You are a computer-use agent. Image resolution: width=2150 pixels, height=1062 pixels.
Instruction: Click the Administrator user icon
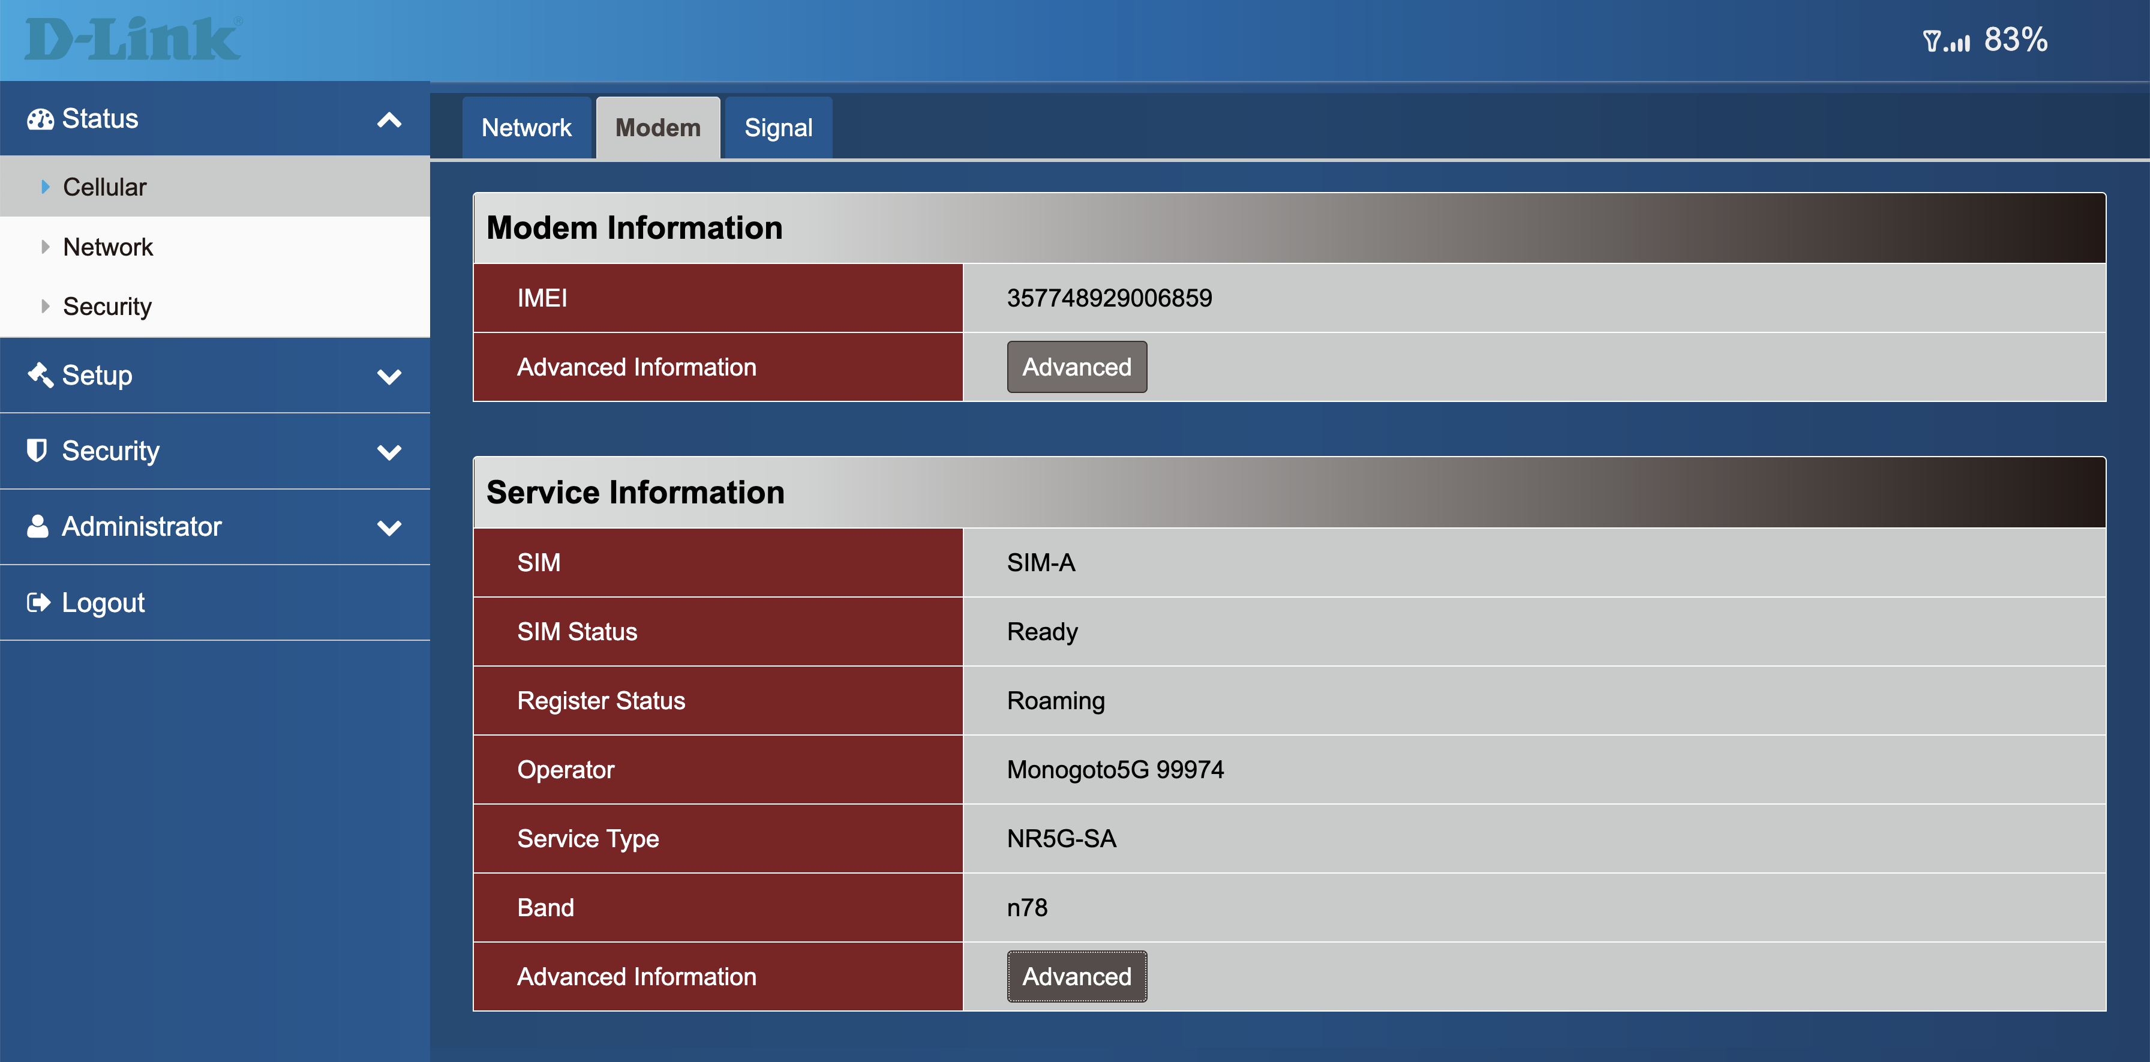(38, 527)
